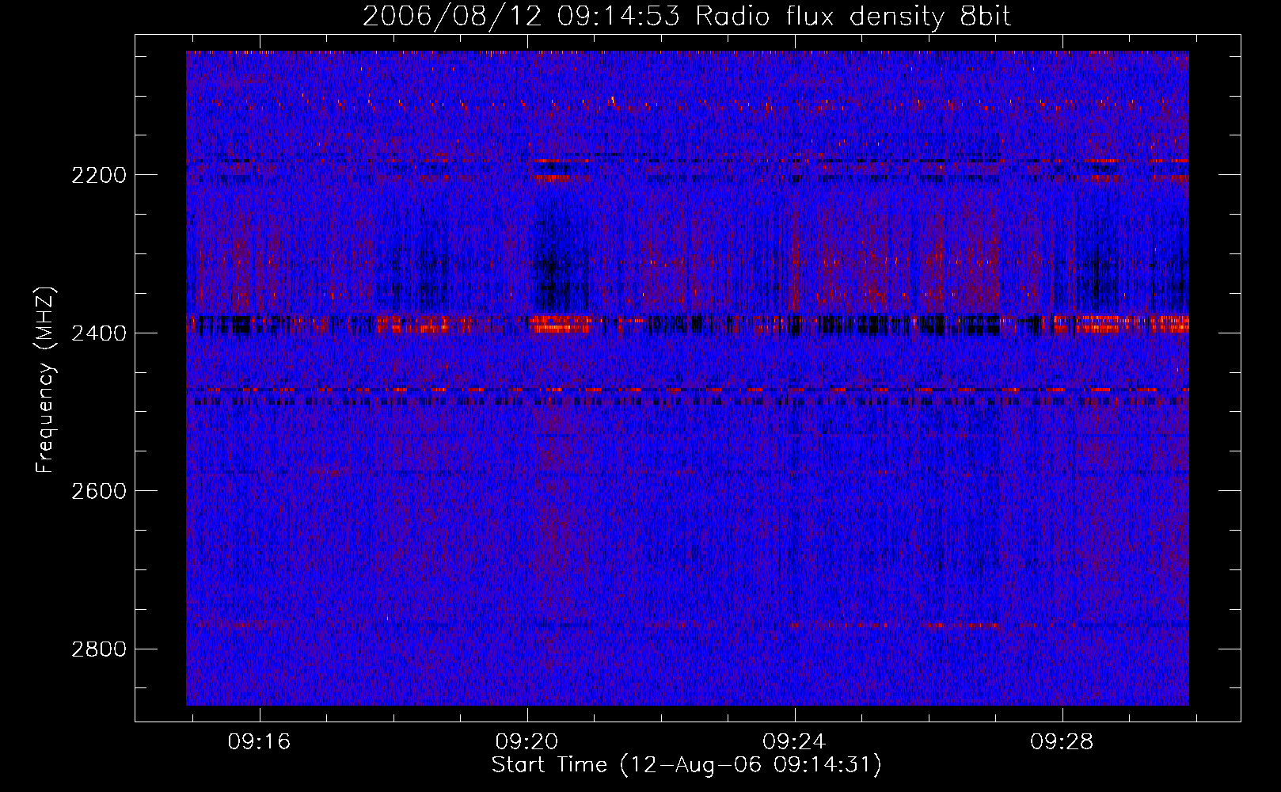The image size is (1281, 792).
Task: Click the 2400 frequency tick label
Action: pos(99,333)
